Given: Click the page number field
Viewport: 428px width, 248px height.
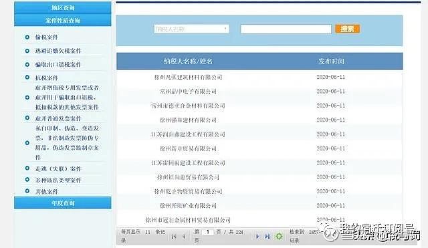Looking at the screenshot, I should (x=208, y=232).
